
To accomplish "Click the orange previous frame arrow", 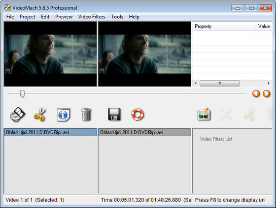I will point(256,93).
